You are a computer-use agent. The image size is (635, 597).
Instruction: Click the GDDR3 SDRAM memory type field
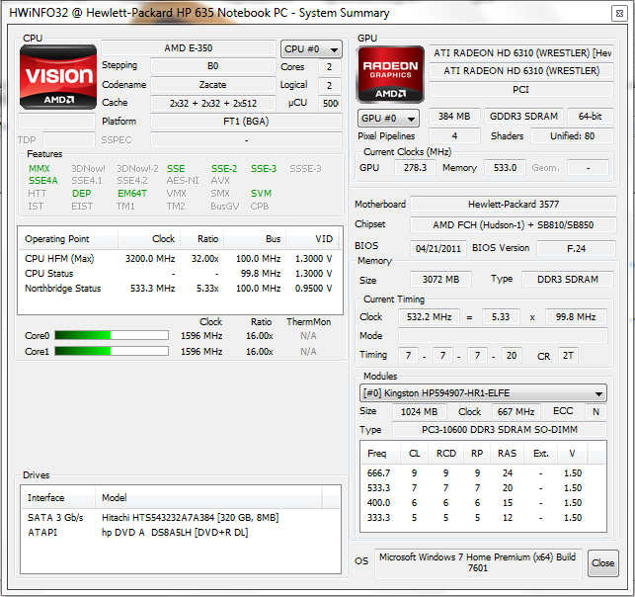(523, 117)
